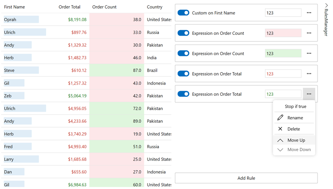Click the disabled Move Down menu entry
Viewport: 333px width, 189px height.
pos(294,150)
